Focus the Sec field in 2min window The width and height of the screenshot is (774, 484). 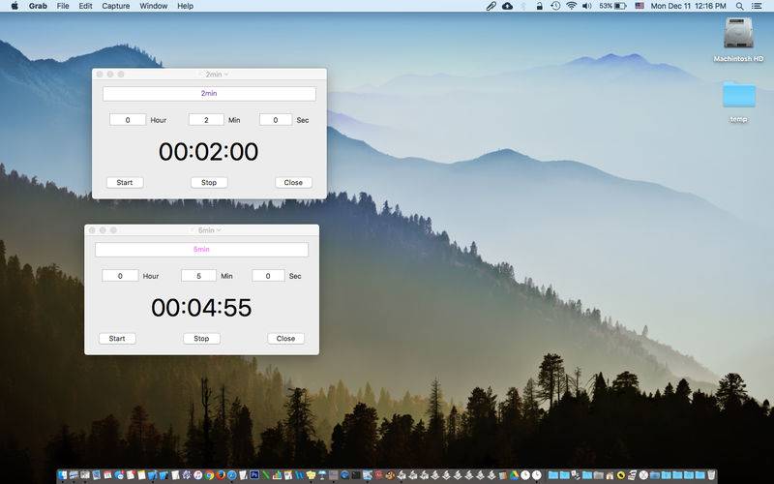pos(276,120)
